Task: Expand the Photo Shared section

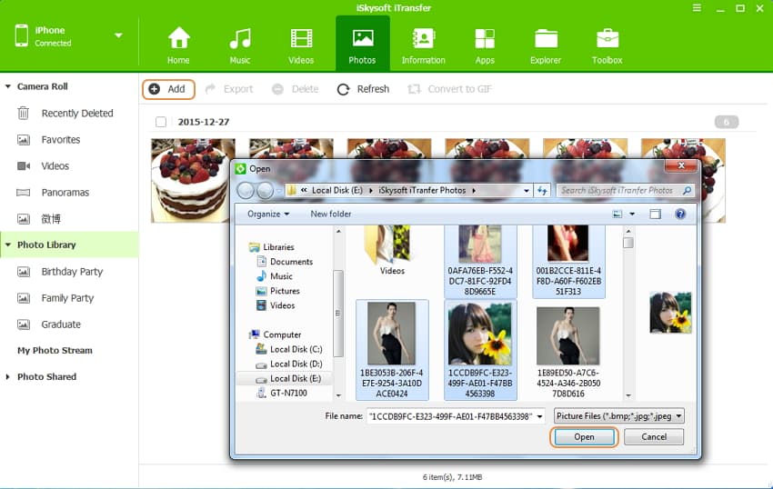Action: (x=7, y=376)
